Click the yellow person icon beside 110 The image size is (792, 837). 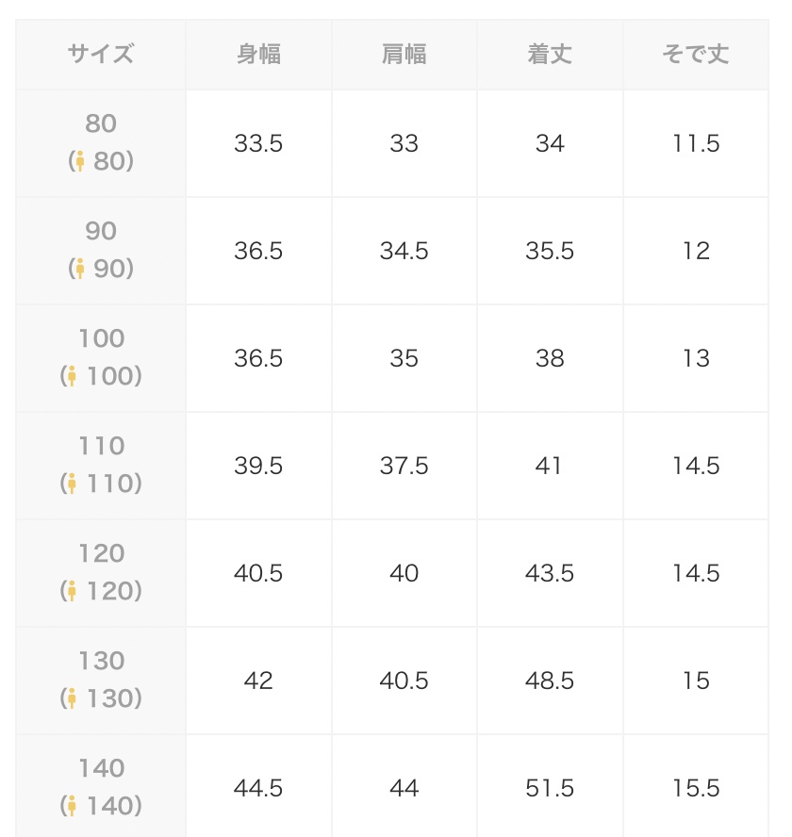pyautogui.click(x=72, y=484)
